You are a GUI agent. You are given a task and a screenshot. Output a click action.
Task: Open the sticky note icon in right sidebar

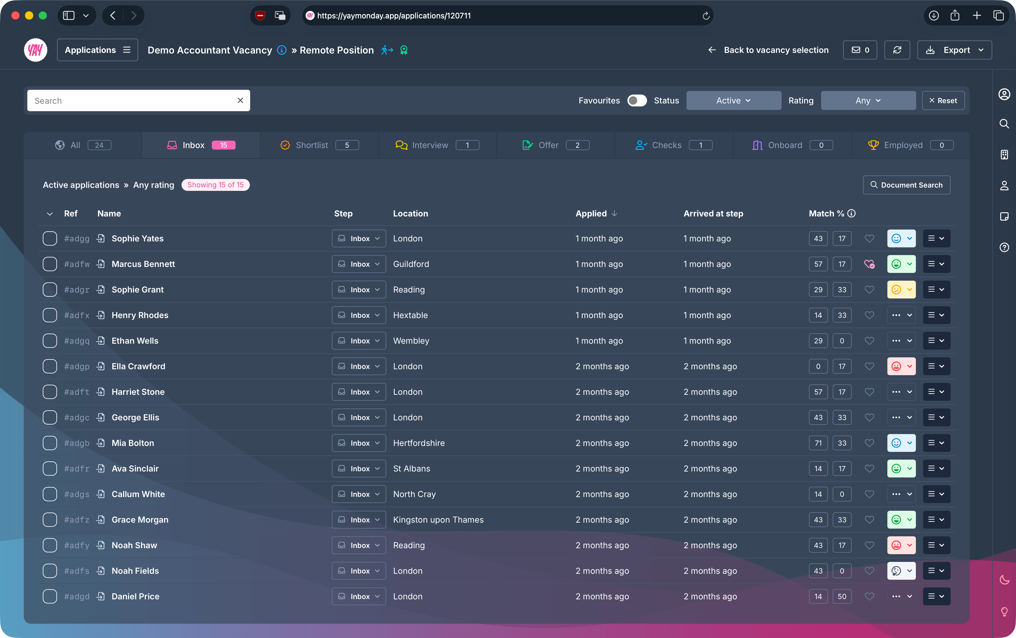pos(1004,216)
